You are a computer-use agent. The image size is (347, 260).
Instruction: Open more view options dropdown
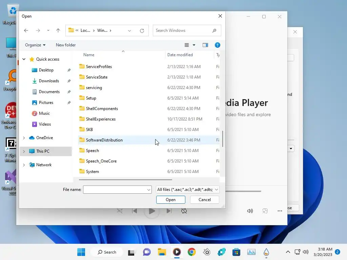(194, 45)
